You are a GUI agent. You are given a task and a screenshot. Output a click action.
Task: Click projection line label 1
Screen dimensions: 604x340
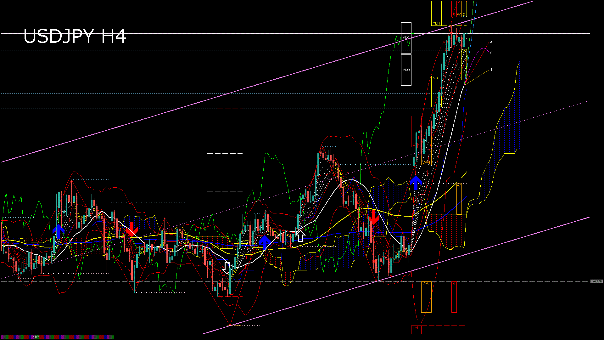pyautogui.click(x=491, y=70)
